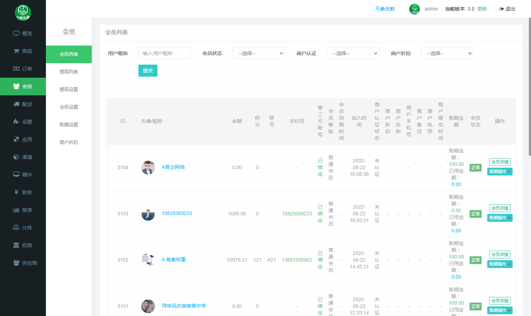Type in the 用户昵称 input field
The image size is (531, 316).
click(x=165, y=53)
